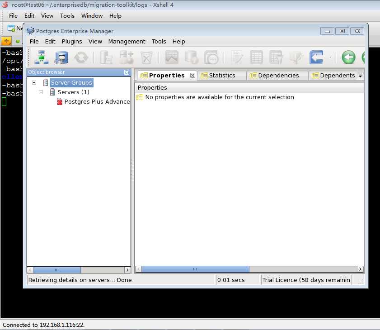
Task: Open the Plugins menu
Action: (x=72, y=42)
